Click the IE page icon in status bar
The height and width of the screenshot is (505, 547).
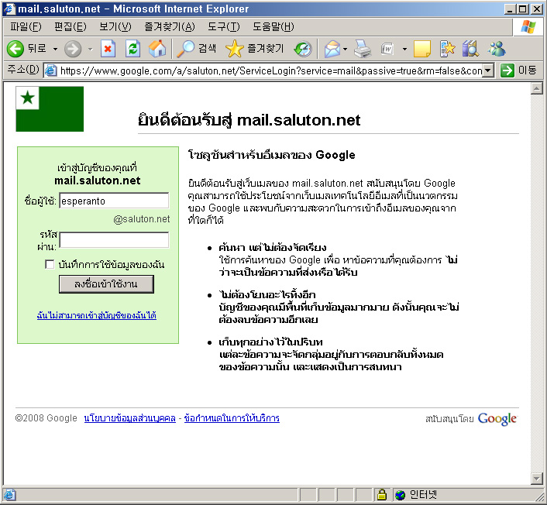pyautogui.click(x=9, y=494)
